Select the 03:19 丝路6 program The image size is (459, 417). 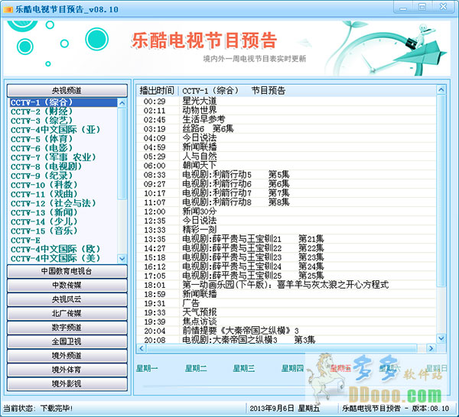(286, 129)
